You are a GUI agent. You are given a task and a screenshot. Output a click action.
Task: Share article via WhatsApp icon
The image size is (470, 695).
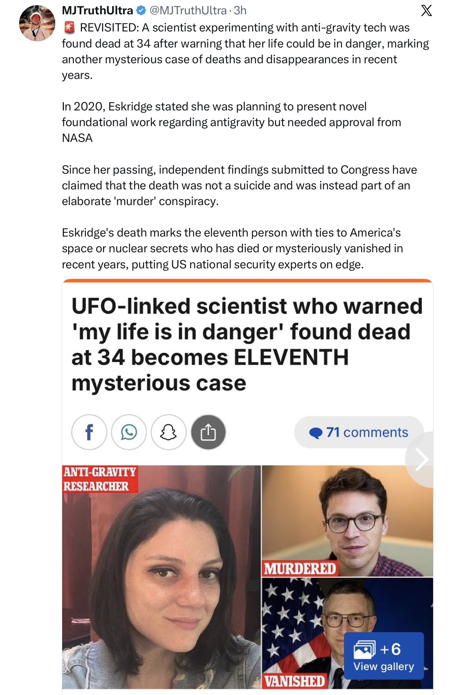click(129, 432)
